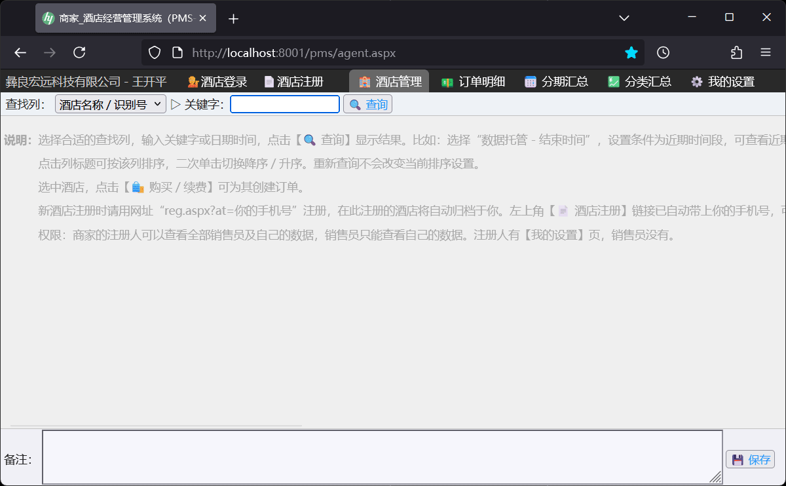Open the browser hamburger menu

click(x=765, y=52)
